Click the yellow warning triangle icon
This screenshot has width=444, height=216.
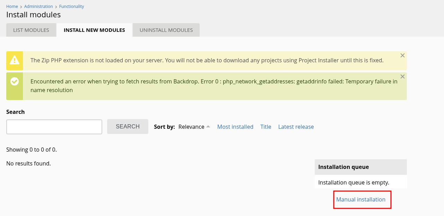[x=15, y=60]
